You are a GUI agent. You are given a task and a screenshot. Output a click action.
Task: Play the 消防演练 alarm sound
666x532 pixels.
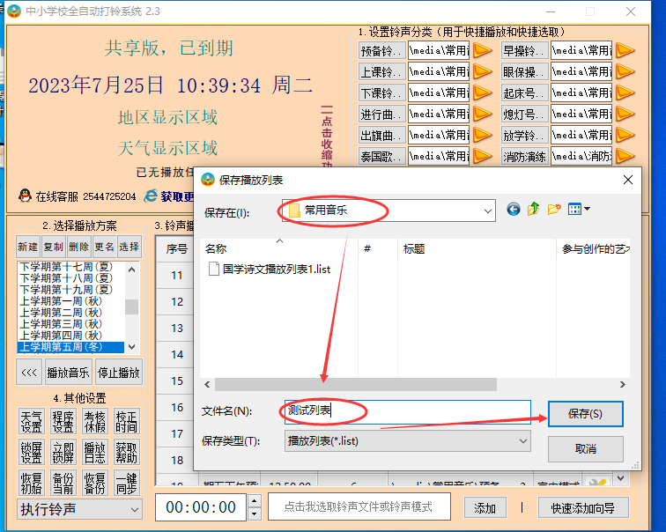625,156
